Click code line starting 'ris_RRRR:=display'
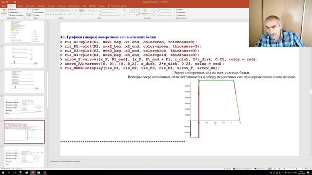The height and width of the screenshot is (175, 312). tap(140, 68)
